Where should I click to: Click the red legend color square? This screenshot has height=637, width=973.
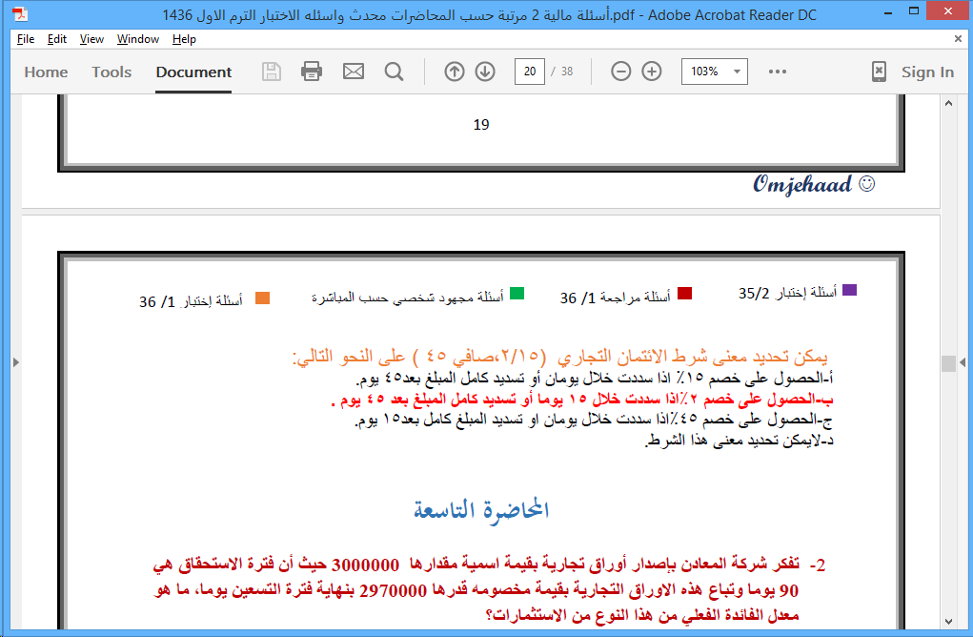684,293
